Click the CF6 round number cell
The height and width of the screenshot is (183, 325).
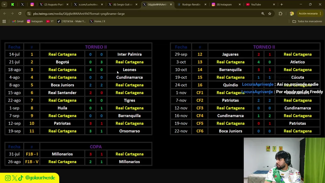(x=200, y=131)
